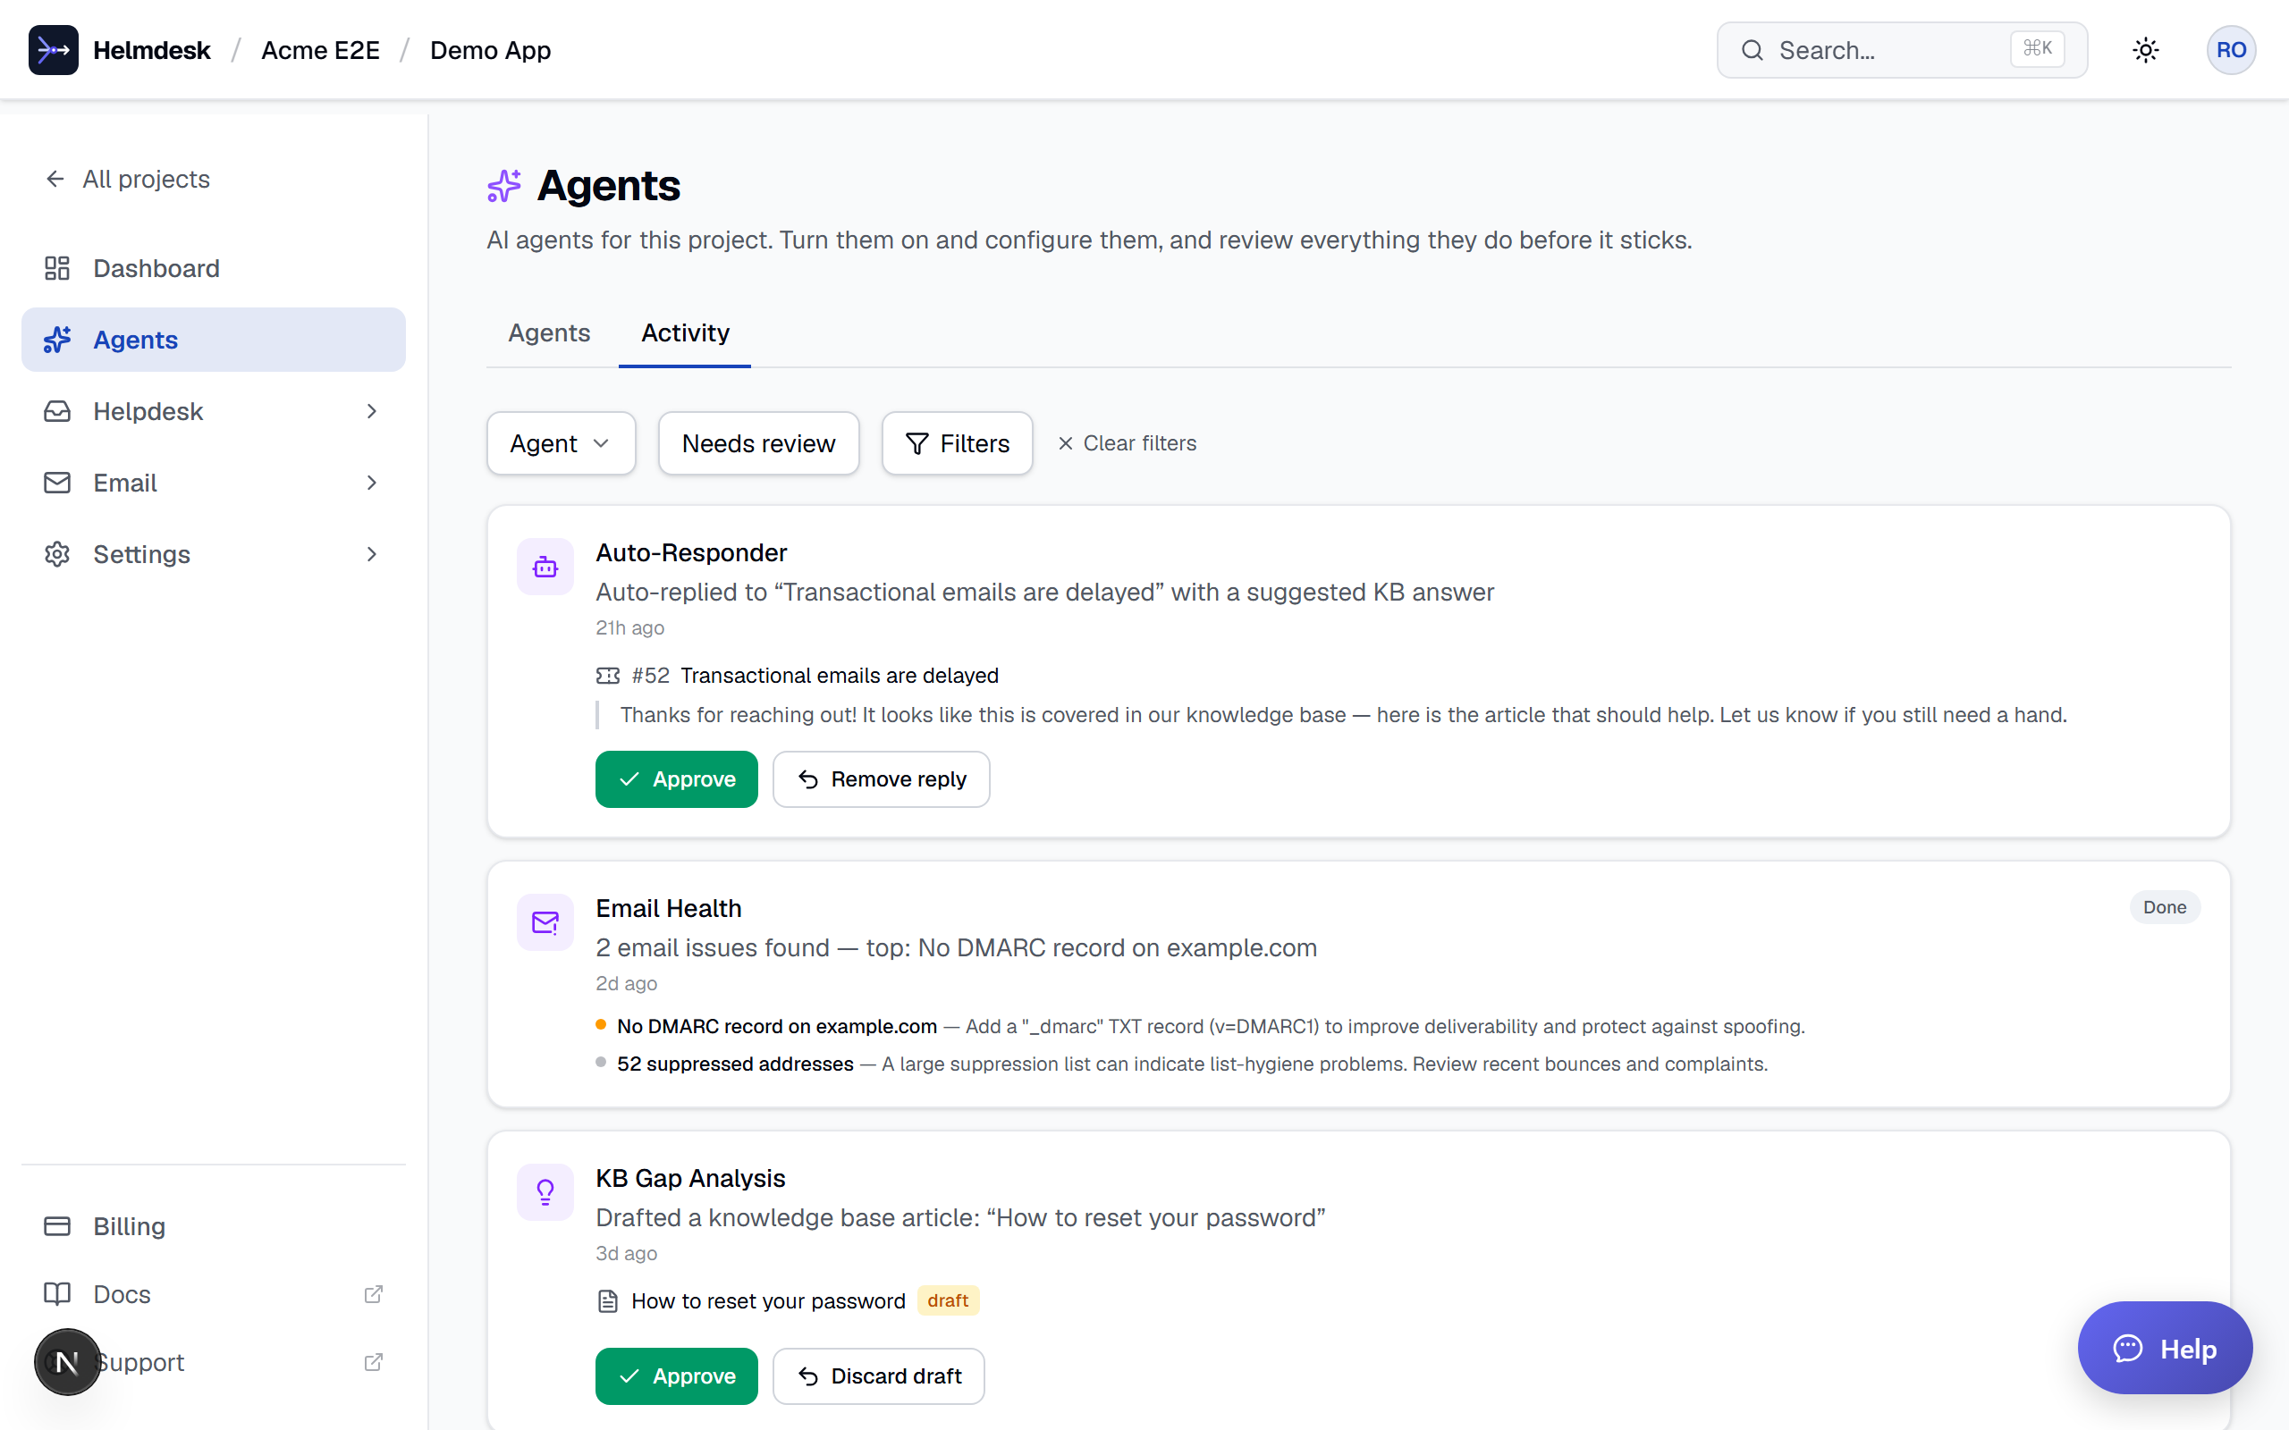Click the KB Gap Analysis card title
Viewport: 2289px width, 1430px height.
[x=689, y=1179]
